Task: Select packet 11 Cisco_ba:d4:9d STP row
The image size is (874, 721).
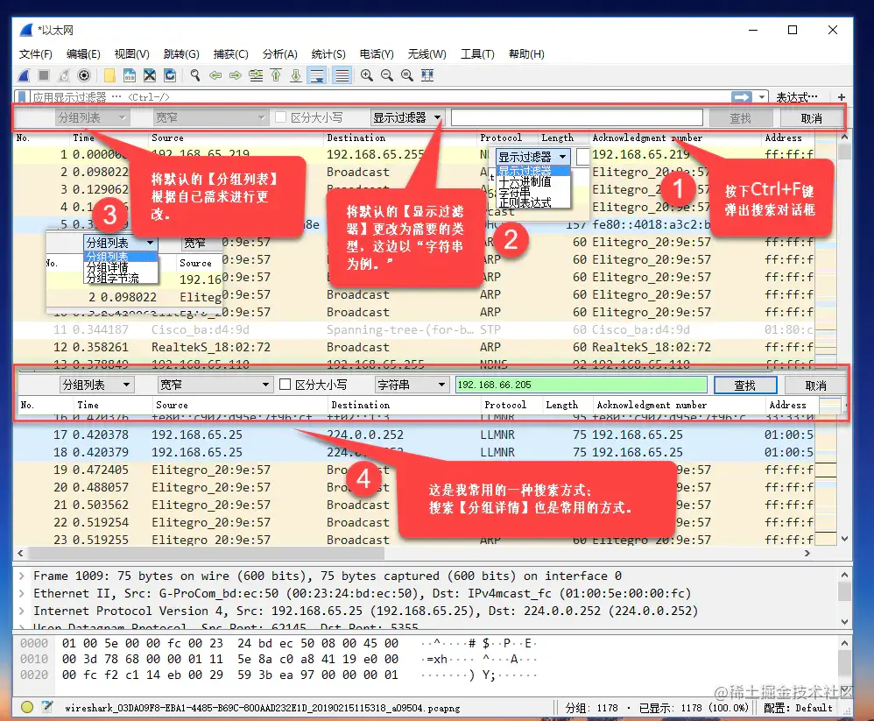Action: coord(413,329)
